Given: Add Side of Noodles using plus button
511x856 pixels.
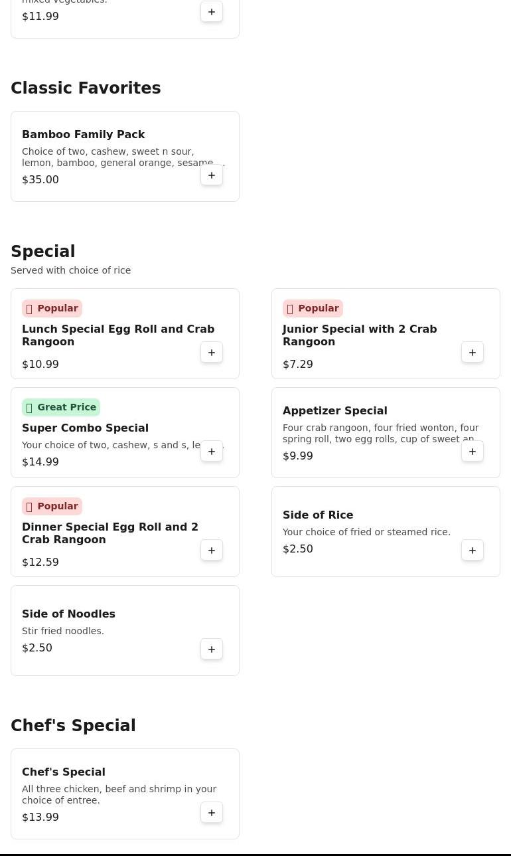Looking at the screenshot, I should click(212, 649).
